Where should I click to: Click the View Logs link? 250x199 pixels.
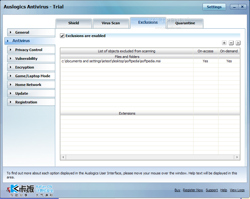237,190
